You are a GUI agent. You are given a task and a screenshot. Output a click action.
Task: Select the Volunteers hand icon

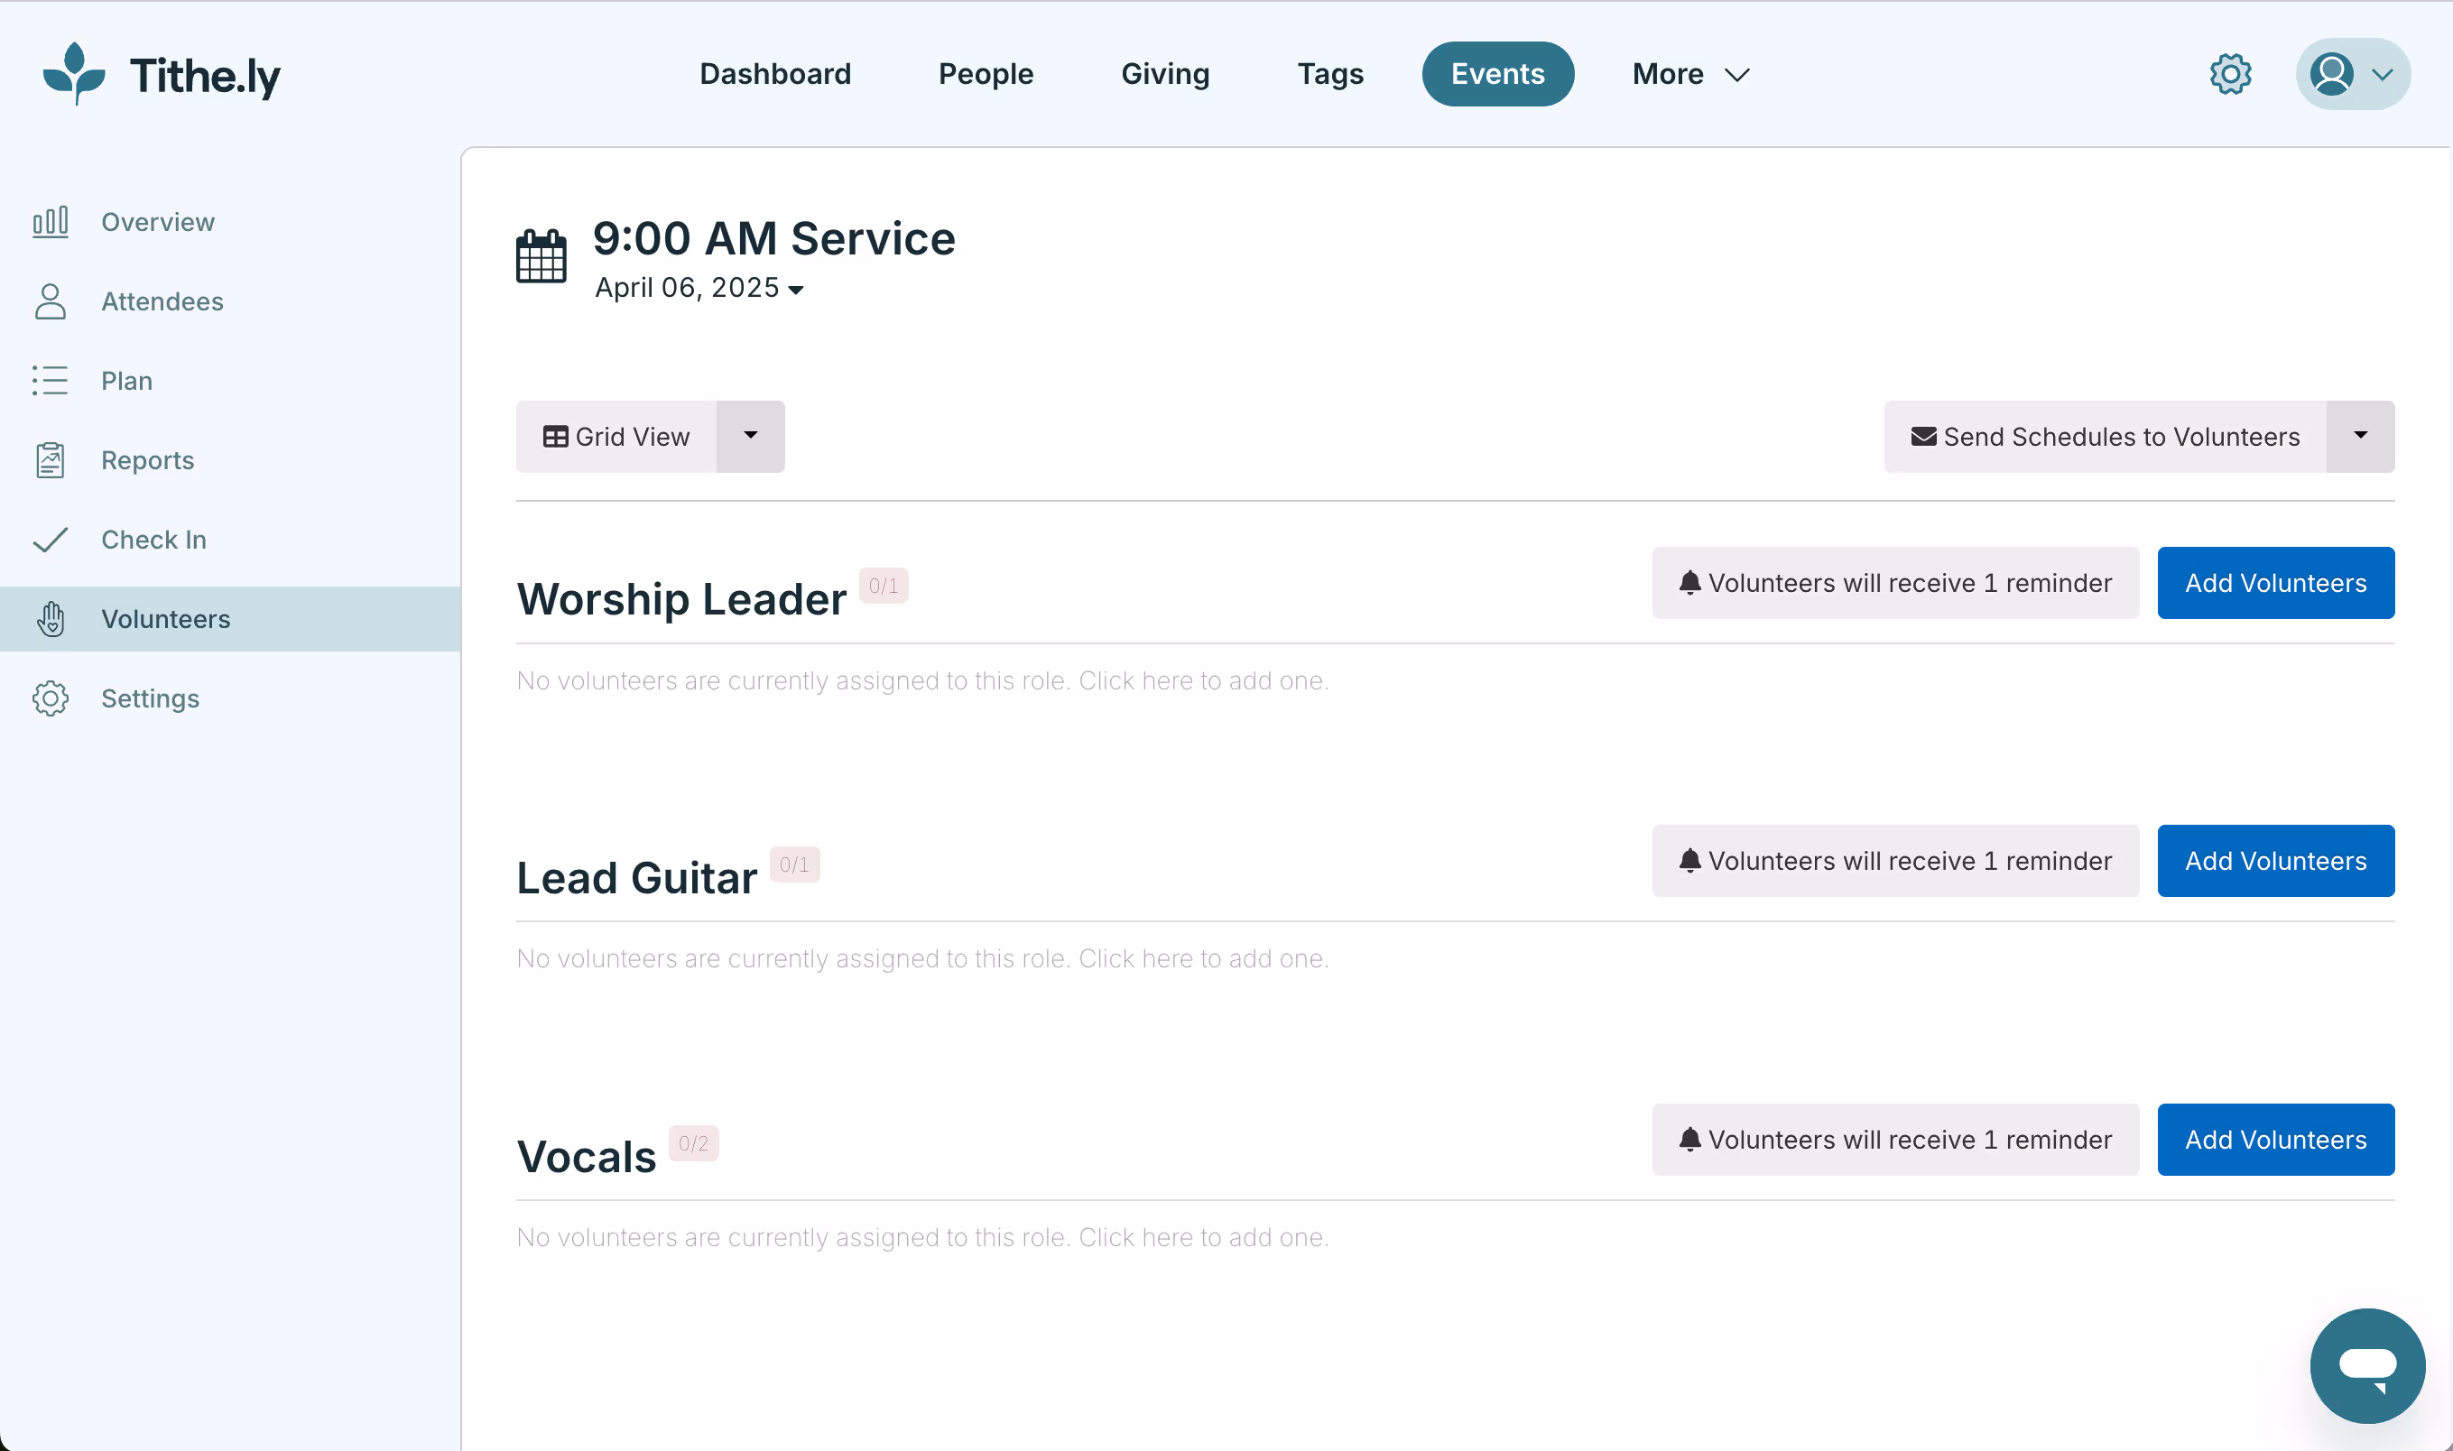(x=51, y=618)
